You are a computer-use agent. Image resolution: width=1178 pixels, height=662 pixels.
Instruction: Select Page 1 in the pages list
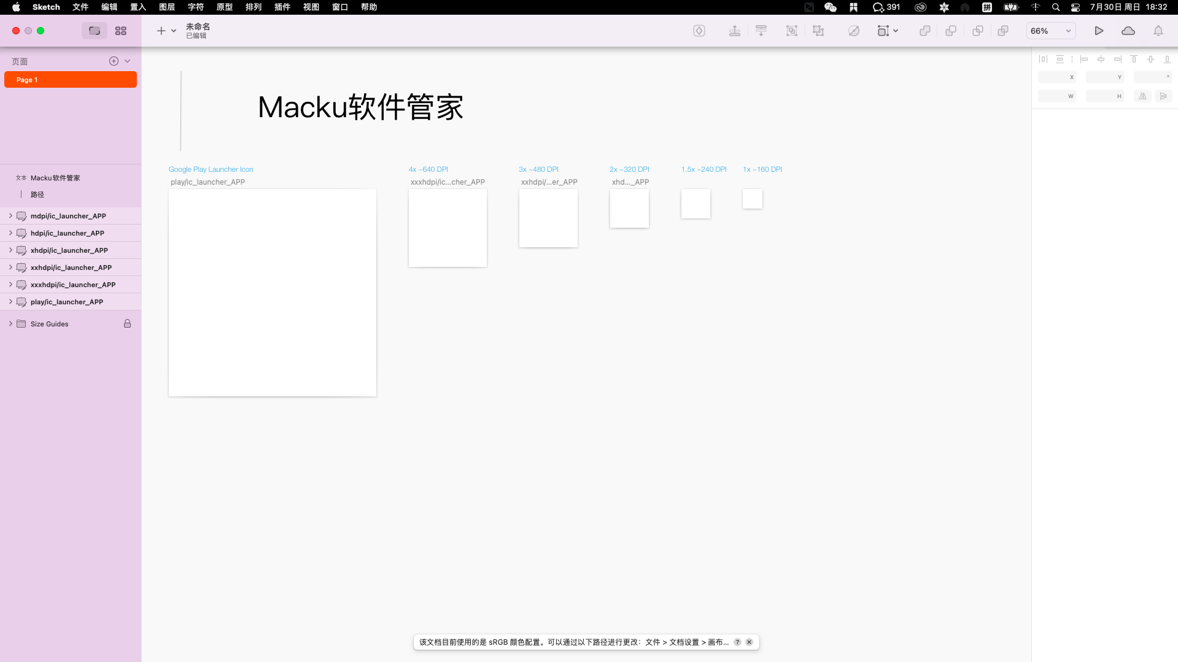tap(71, 80)
